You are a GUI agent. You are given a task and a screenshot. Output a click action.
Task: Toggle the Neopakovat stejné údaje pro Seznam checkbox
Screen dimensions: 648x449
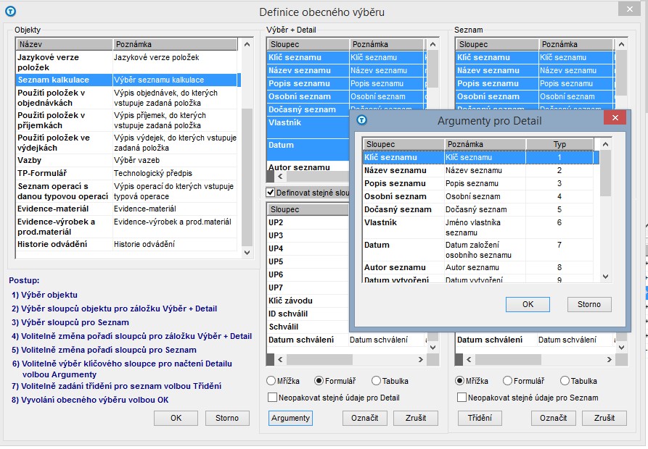[x=462, y=398]
